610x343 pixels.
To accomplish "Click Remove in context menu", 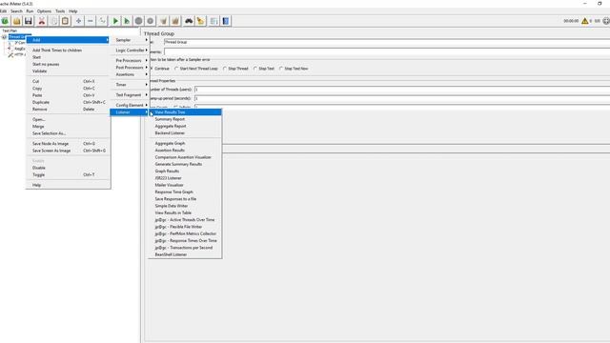I will click(68, 110).
